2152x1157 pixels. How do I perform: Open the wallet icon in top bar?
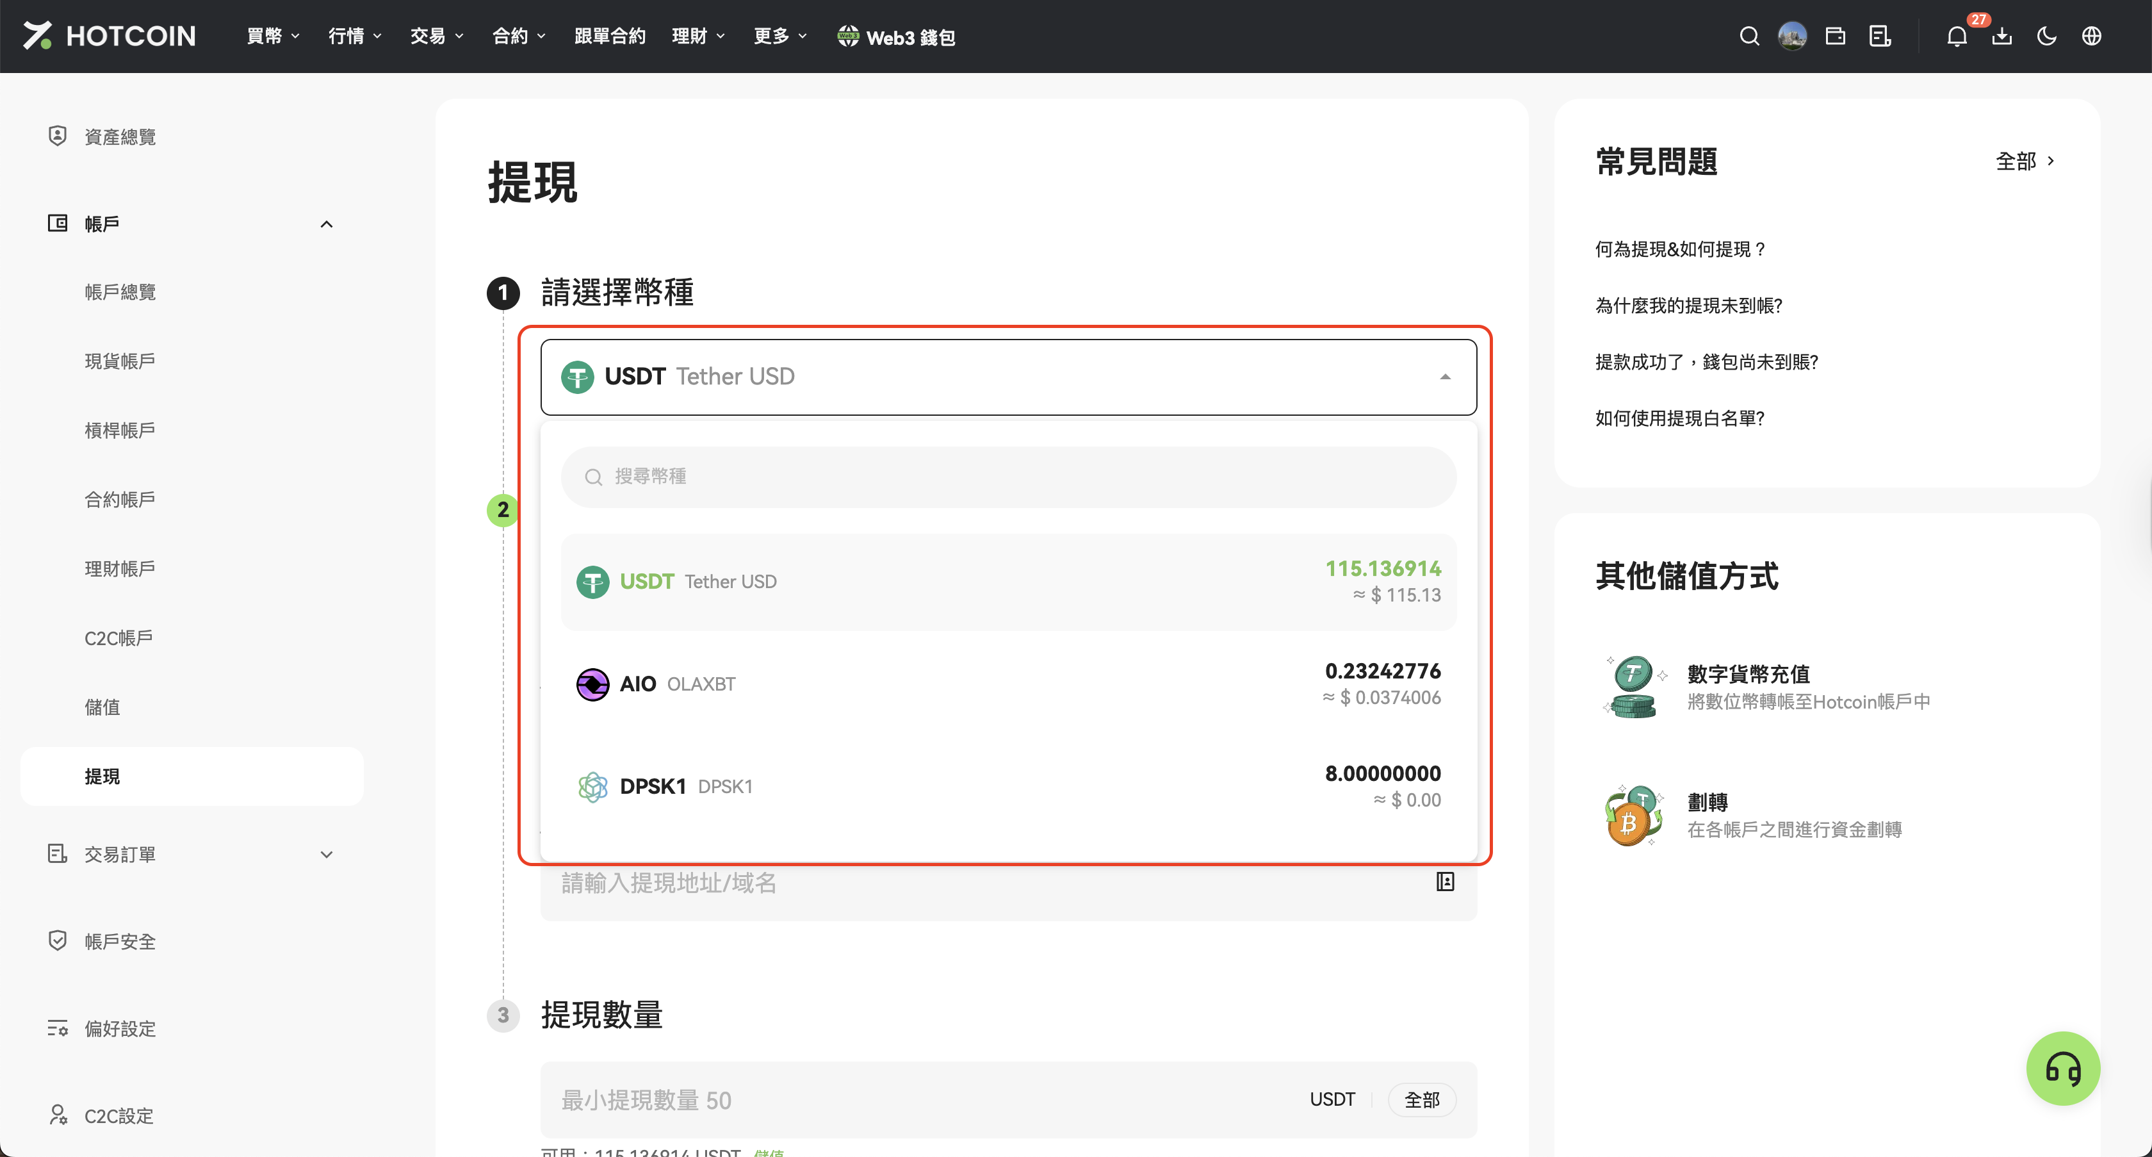tap(1836, 36)
